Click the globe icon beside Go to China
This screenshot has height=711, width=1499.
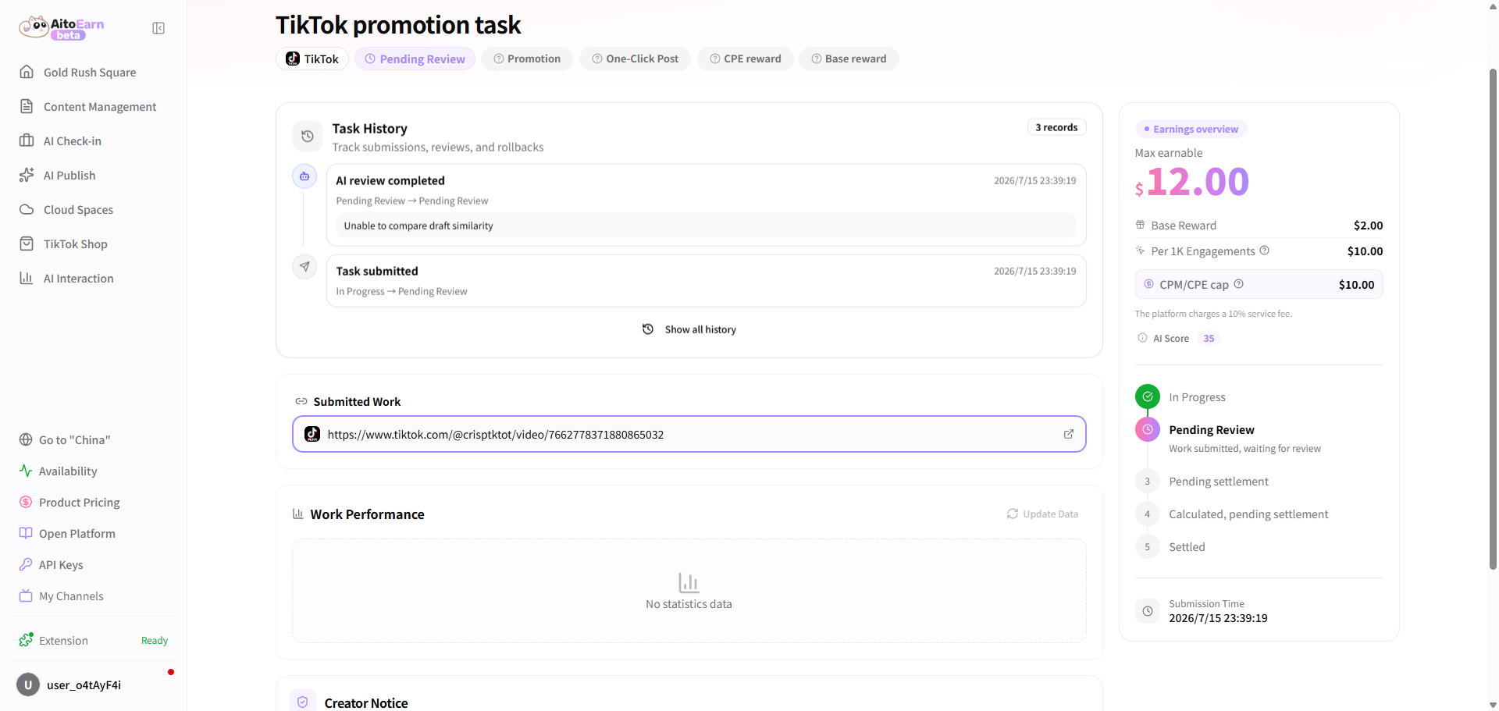[26, 439]
